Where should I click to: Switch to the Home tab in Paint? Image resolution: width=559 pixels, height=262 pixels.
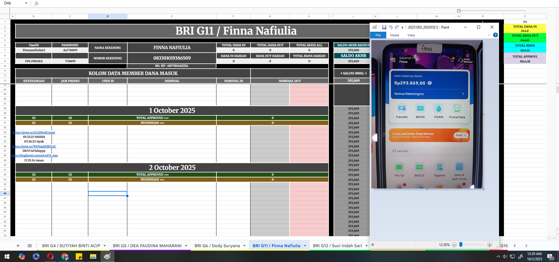coord(395,35)
